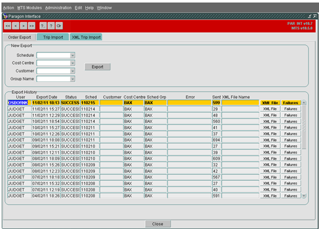319x229 pixels.
Task: Open Failures for 07/02/11 18:18 export
Action: (291, 177)
